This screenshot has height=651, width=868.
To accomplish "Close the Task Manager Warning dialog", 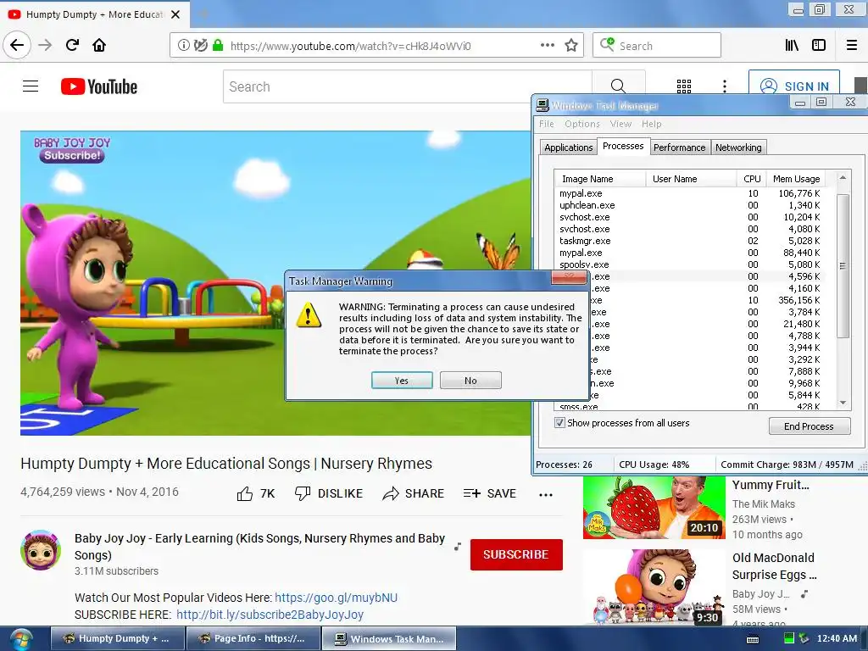I will point(570,277).
